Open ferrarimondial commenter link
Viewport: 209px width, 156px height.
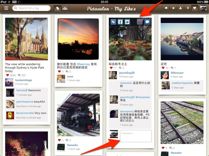(x=25, y=113)
